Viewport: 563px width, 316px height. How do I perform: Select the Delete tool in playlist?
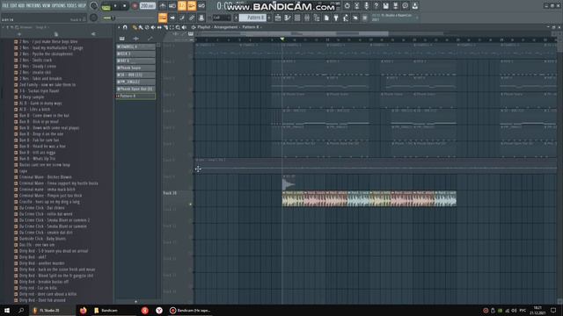coord(147,27)
